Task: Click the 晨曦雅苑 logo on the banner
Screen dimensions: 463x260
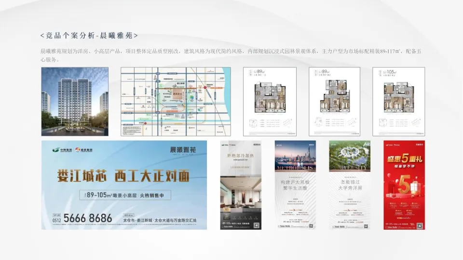Action: (183, 150)
